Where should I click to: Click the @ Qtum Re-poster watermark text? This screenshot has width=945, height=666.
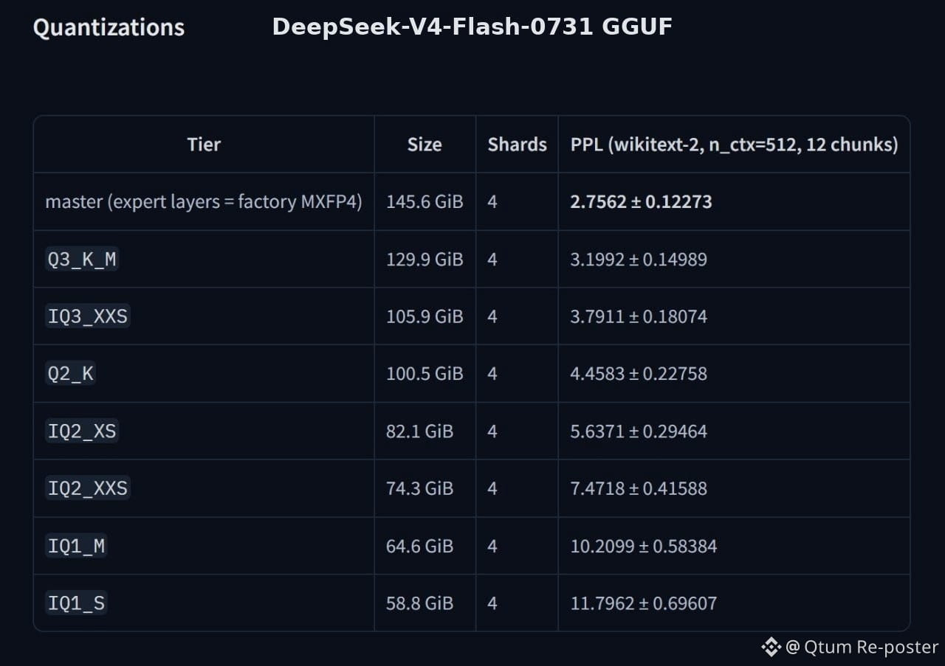pyautogui.click(x=862, y=648)
